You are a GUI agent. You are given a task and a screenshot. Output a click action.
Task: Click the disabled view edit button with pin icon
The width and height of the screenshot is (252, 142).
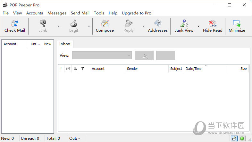pyautogui.click(x=144, y=55)
